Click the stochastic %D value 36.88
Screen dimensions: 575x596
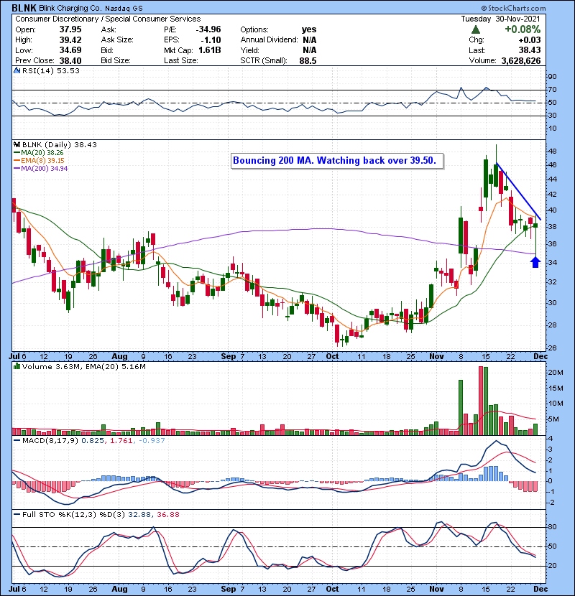[x=167, y=515]
